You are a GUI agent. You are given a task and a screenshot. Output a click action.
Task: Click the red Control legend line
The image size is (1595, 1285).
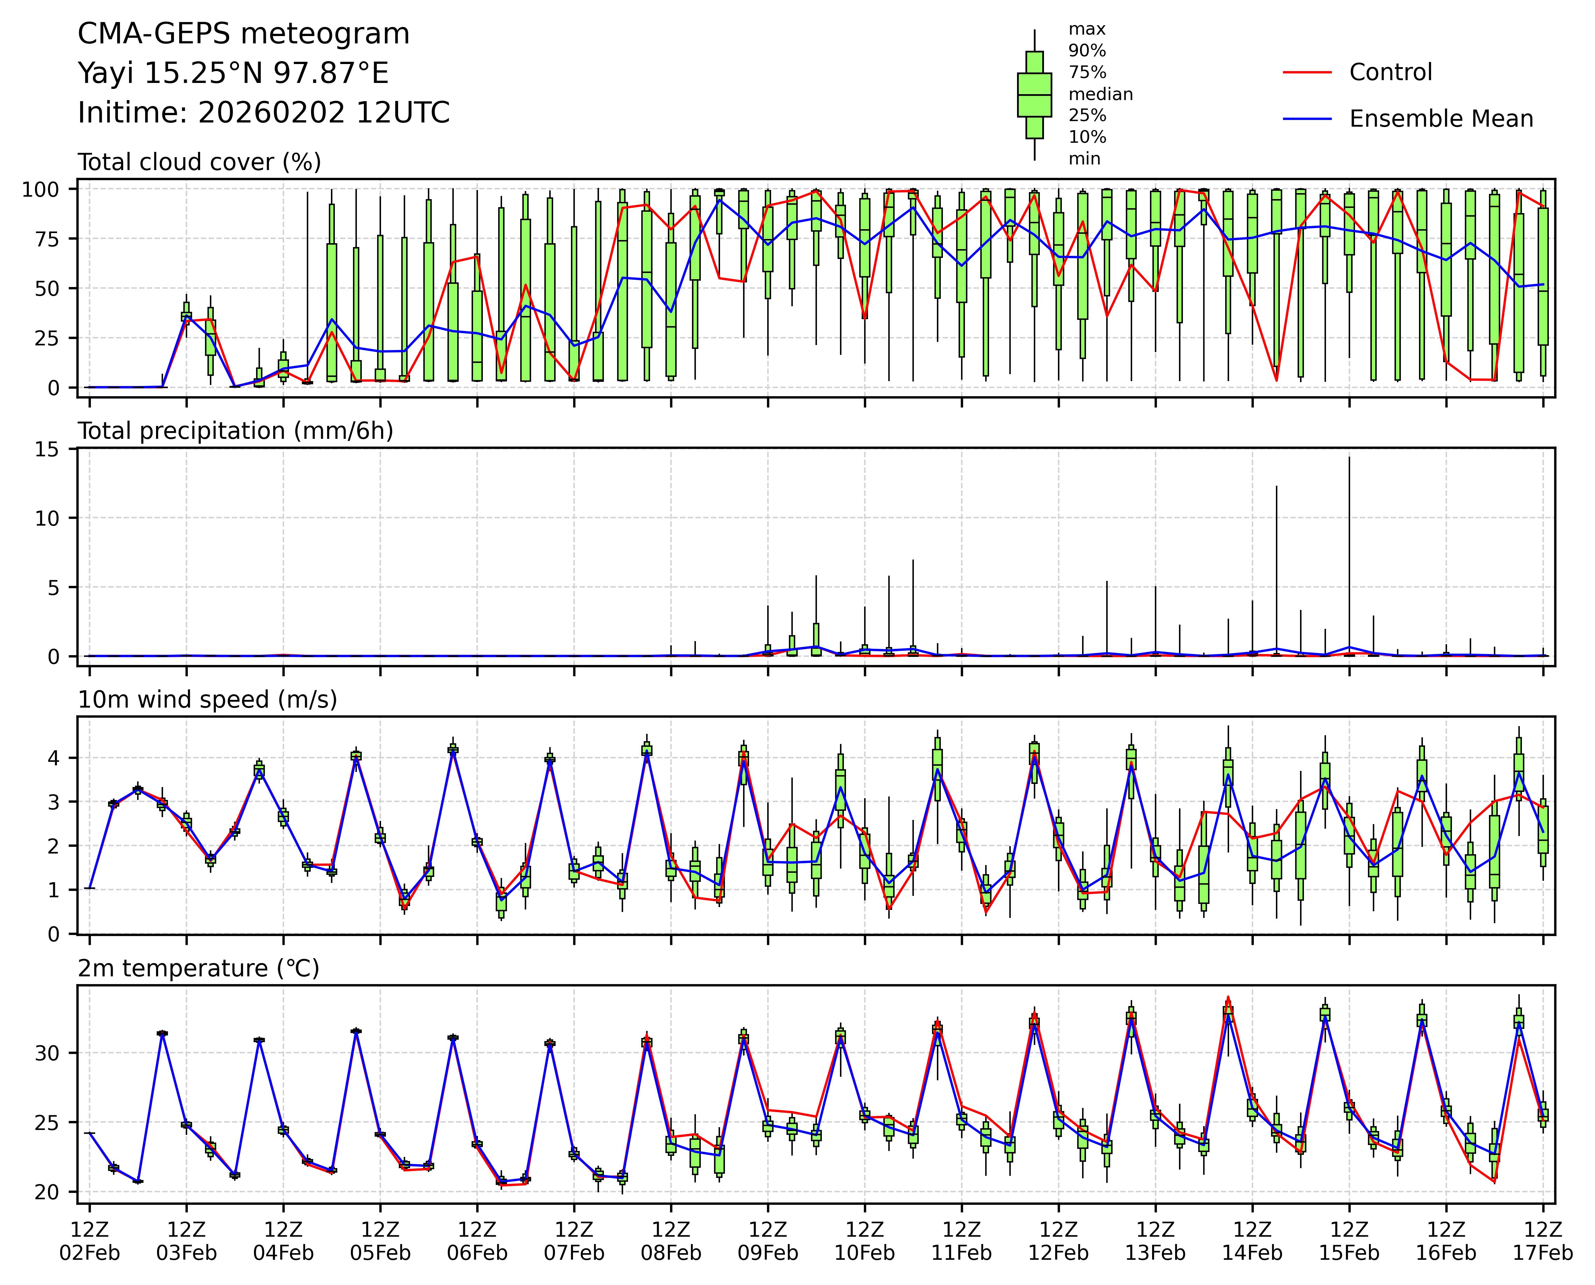(1306, 72)
